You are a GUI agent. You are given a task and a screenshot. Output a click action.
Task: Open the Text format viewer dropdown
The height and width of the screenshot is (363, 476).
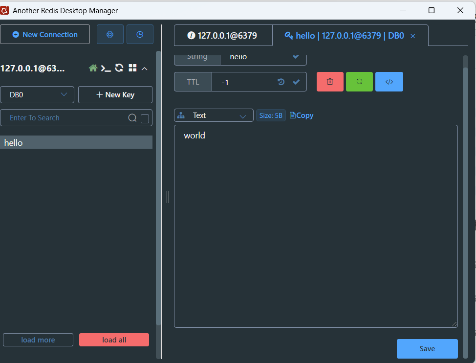point(214,115)
